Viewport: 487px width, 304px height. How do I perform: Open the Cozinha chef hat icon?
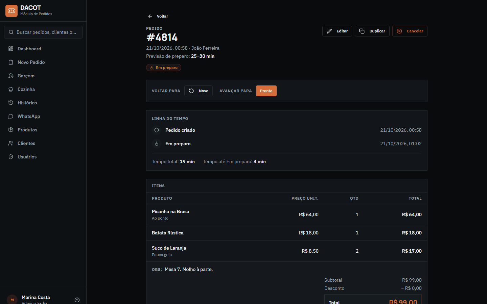11,89
